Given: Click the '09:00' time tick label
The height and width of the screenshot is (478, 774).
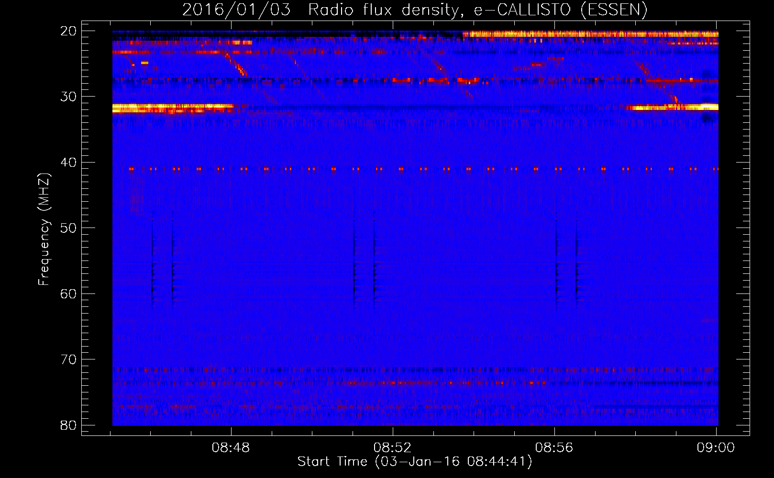Looking at the screenshot, I should click(716, 448).
